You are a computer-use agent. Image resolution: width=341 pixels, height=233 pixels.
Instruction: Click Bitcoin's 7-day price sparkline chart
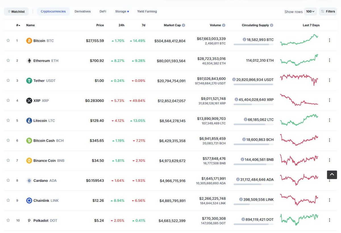pyautogui.click(x=299, y=40)
